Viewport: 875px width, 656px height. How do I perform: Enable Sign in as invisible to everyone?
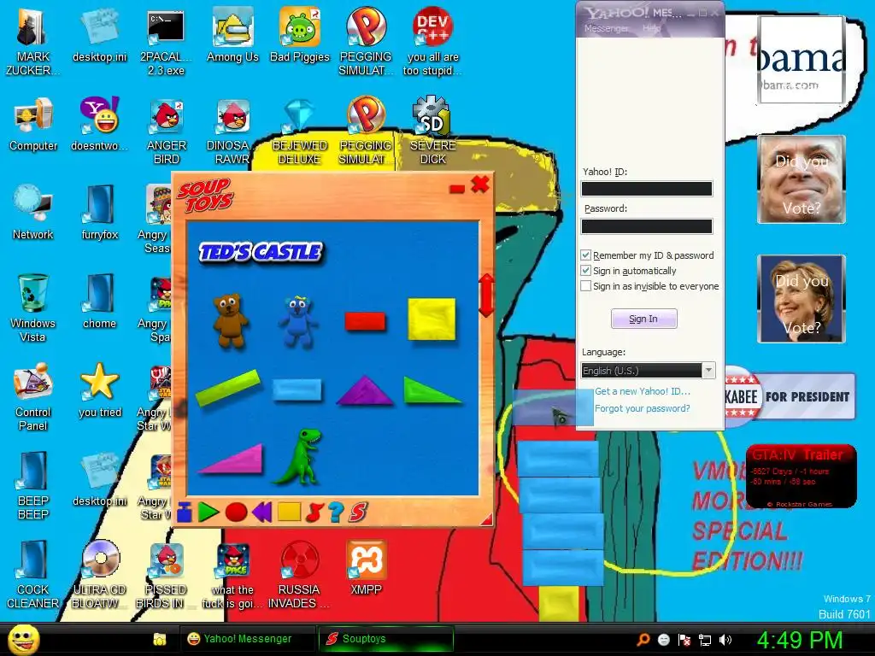click(585, 286)
